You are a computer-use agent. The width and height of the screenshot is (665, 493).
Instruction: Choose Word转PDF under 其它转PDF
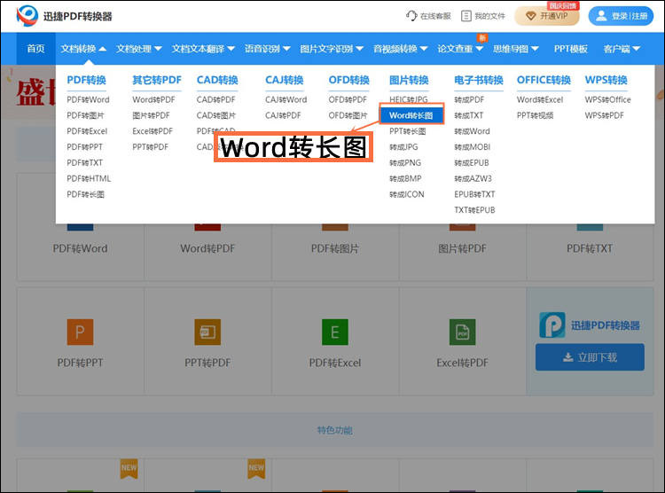[x=153, y=99]
